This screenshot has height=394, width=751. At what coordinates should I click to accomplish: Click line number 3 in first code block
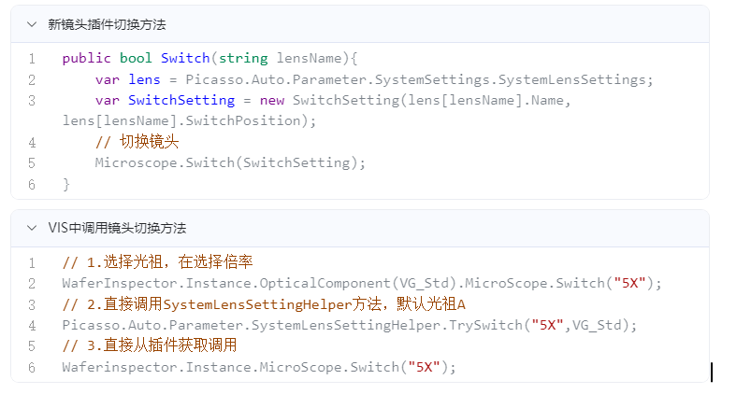32,101
